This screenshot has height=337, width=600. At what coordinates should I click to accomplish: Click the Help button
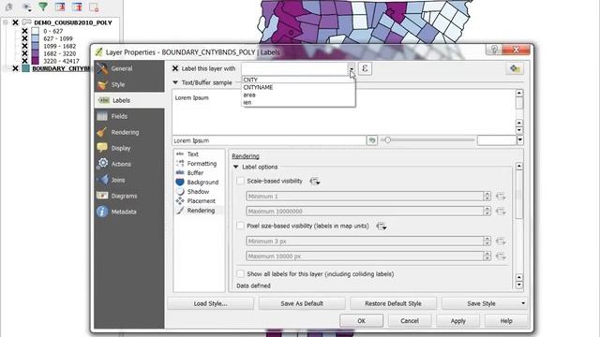pyautogui.click(x=506, y=321)
